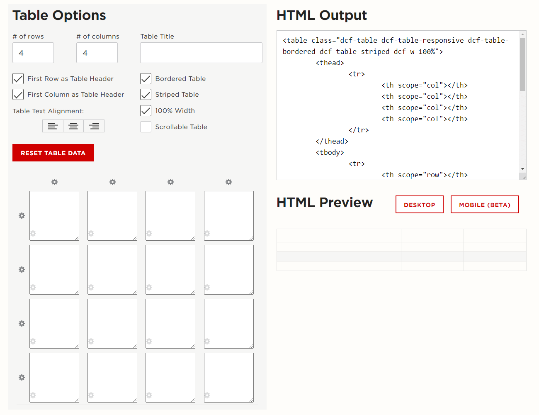Click gear inside row 2 column 4 cell
Viewport: 539px width, 415px height.
pos(207,288)
